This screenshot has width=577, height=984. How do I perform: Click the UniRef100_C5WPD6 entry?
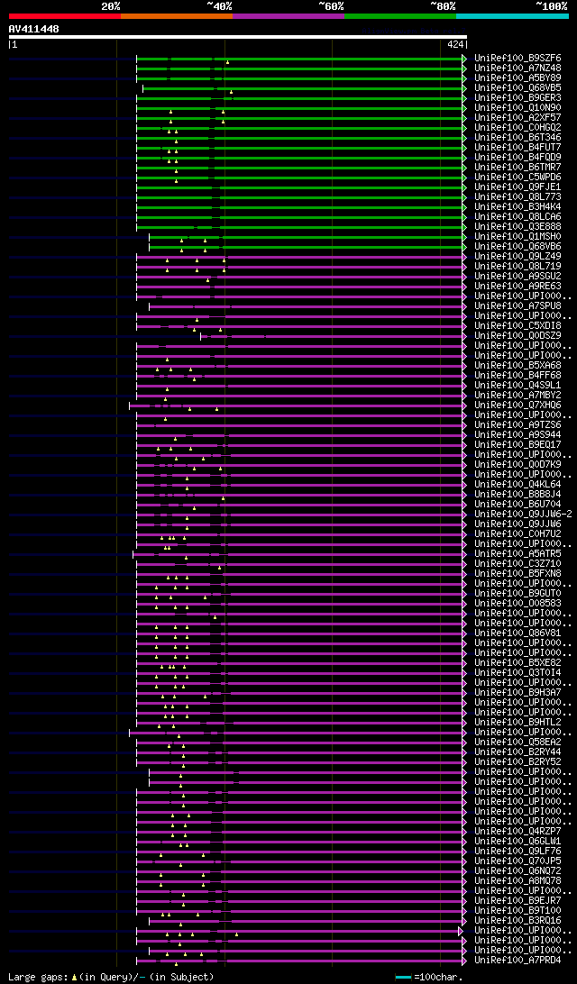[518, 177]
